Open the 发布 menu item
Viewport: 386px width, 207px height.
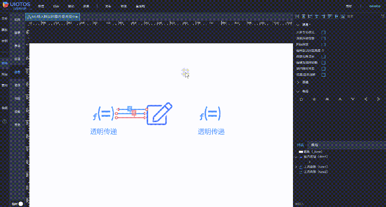108,6
